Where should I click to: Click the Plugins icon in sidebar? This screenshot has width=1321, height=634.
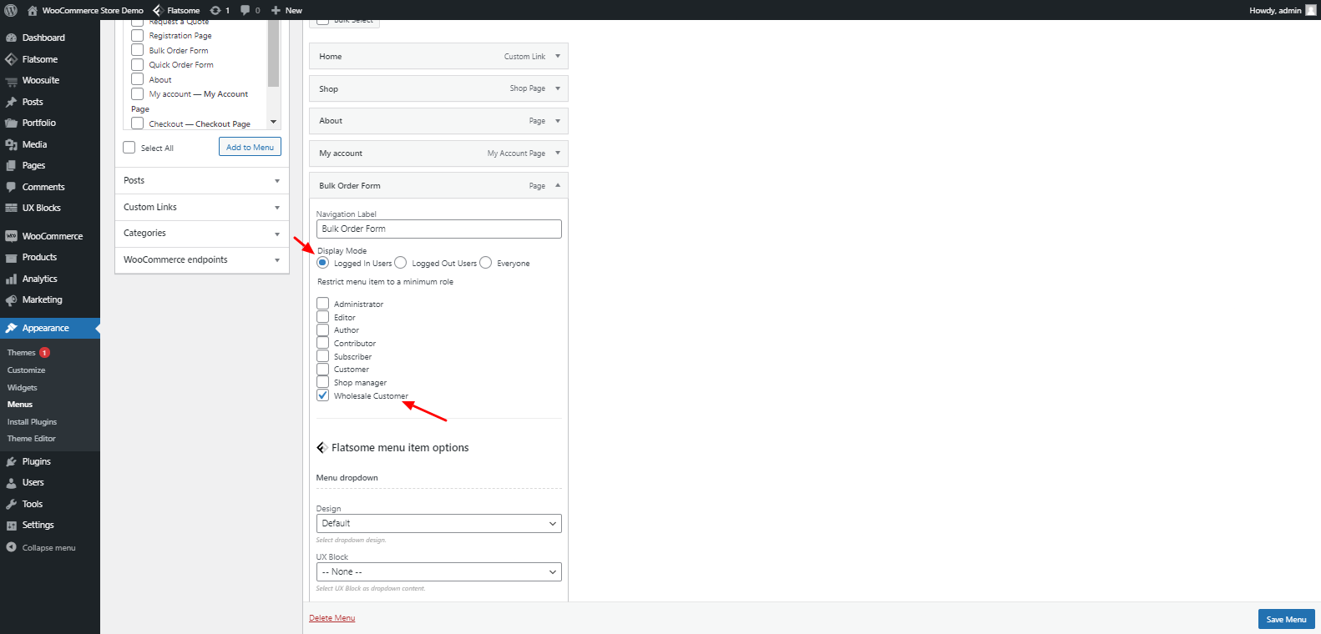click(x=11, y=461)
